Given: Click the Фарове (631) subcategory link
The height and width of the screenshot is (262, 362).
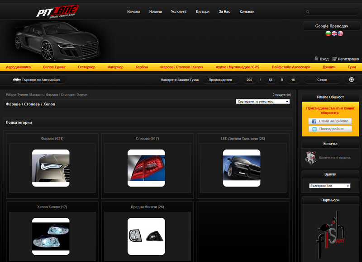Looking at the screenshot, I should point(52,139).
